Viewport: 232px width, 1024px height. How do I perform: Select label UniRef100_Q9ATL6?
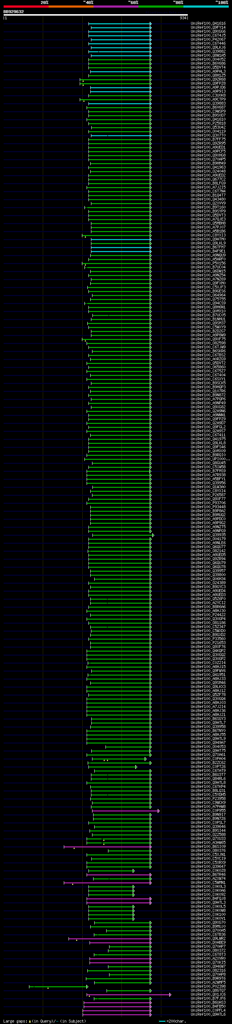click(208, 1015)
